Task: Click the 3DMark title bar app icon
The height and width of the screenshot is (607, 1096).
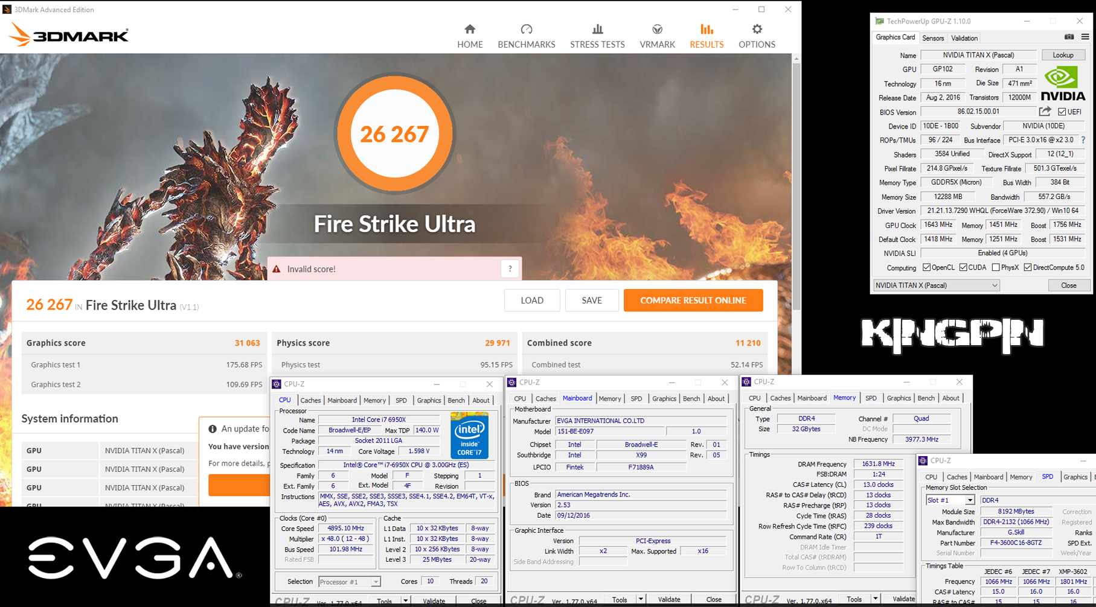Action: [7, 9]
